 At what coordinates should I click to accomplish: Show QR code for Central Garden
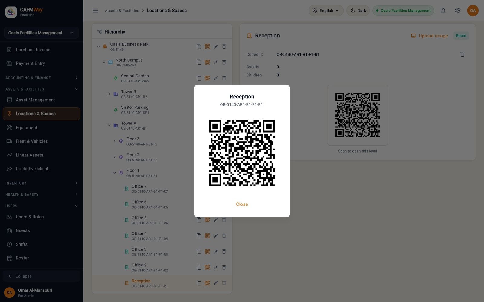click(x=207, y=78)
